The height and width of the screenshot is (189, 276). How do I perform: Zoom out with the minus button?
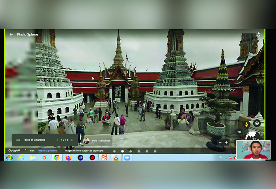(220, 143)
